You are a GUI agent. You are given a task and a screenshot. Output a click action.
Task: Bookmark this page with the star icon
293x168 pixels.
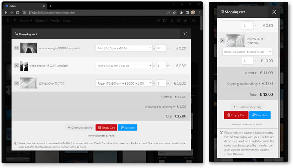point(174,13)
